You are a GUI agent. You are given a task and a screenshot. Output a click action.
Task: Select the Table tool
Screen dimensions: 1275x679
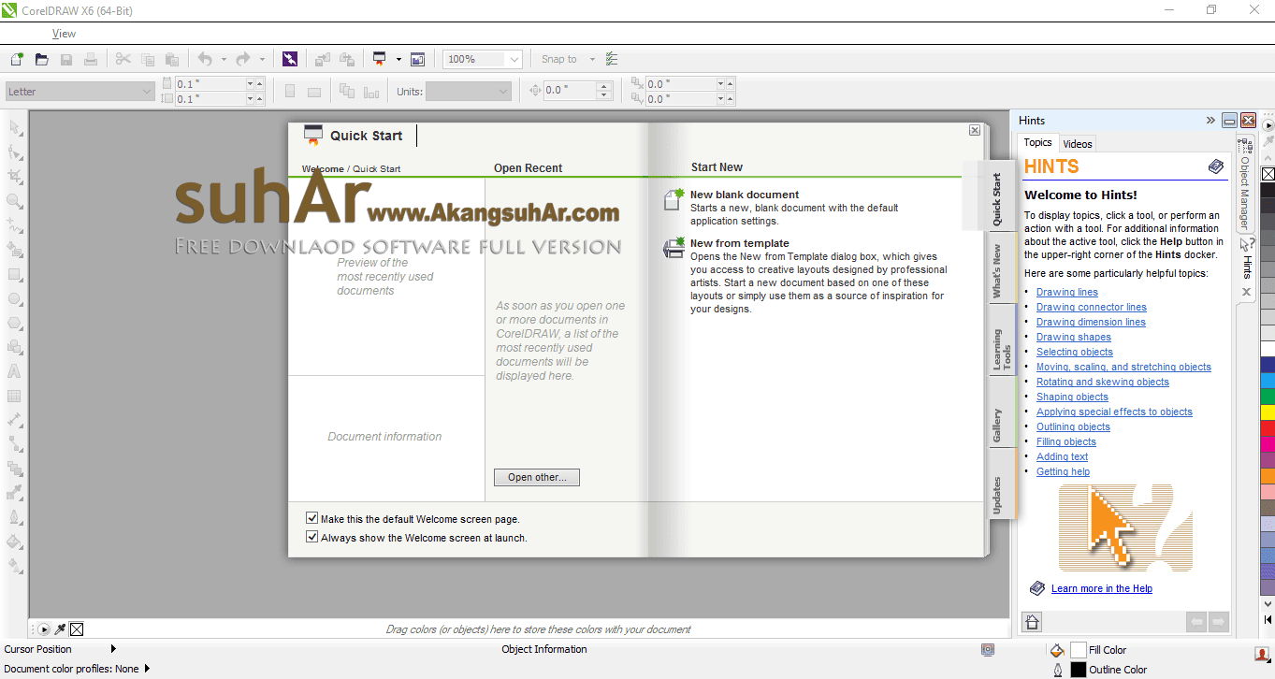pos(15,396)
